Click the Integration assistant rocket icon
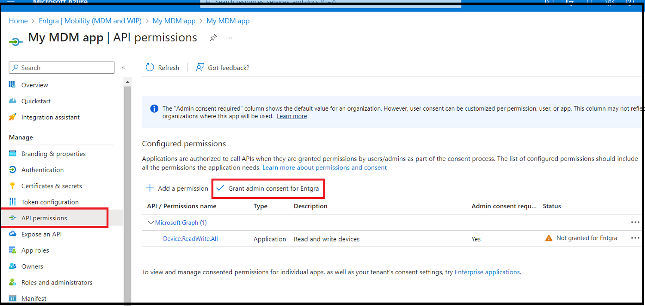Screen dimensions: 645x306 (12, 117)
